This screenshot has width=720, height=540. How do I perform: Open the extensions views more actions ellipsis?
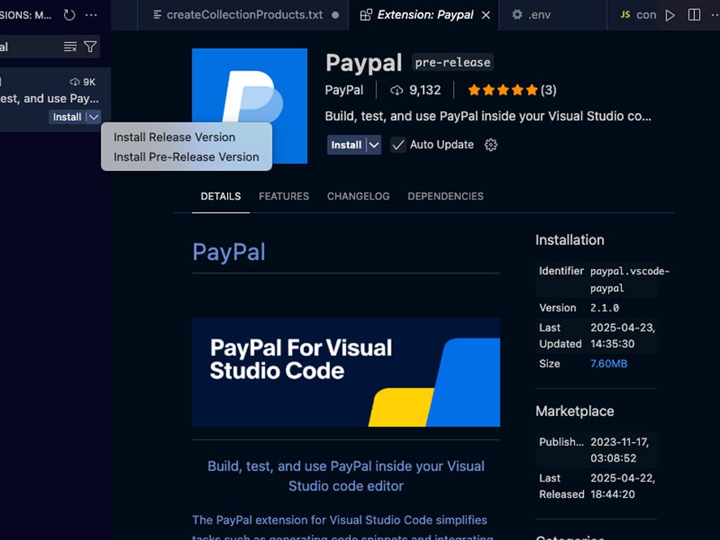(91, 15)
